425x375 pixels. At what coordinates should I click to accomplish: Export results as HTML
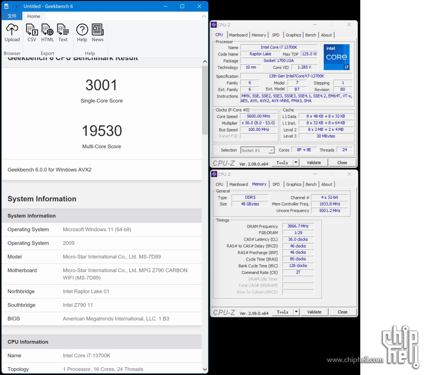47,33
